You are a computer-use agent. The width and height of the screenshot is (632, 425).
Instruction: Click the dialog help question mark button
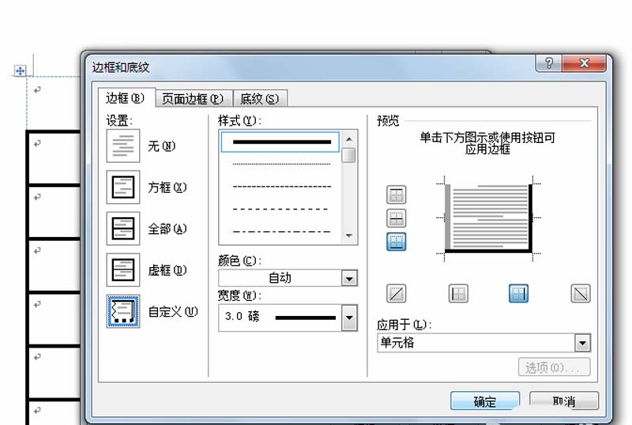pos(549,63)
